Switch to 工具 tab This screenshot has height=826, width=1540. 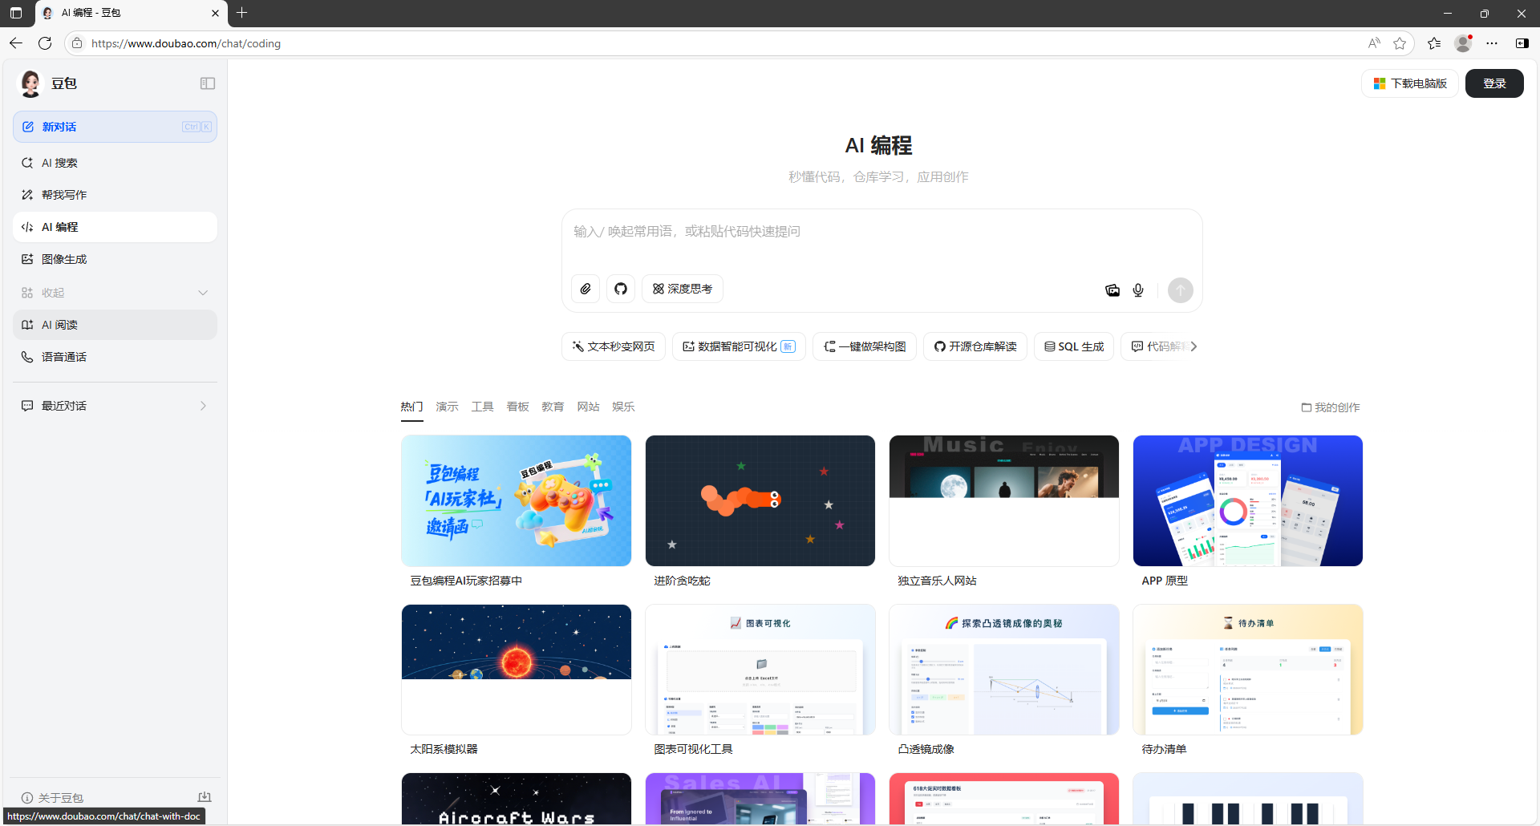[482, 407]
